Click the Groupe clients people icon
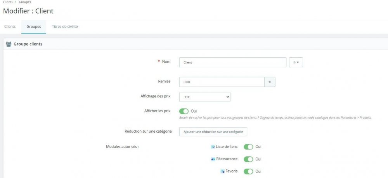Screen dimensions: 388x178 9,44
